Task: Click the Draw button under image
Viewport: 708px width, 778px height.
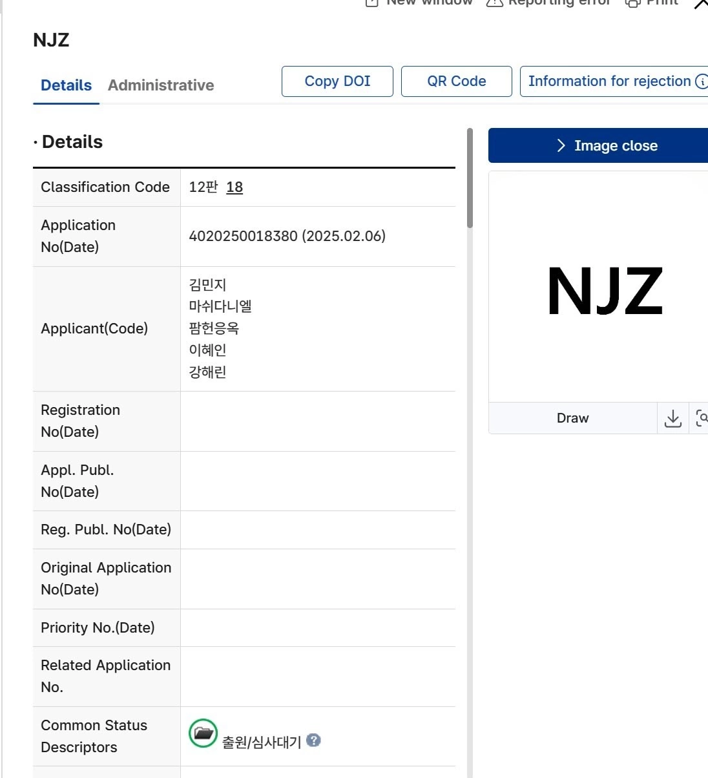Action: click(x=573, y=418)
